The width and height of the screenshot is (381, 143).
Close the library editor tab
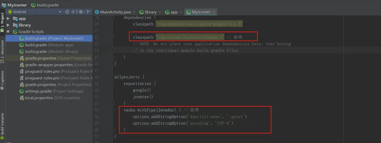pyautogui.click(x=159, y=12)
